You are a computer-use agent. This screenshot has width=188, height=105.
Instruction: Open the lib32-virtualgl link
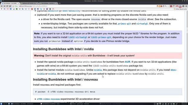(x=78, y=37)
